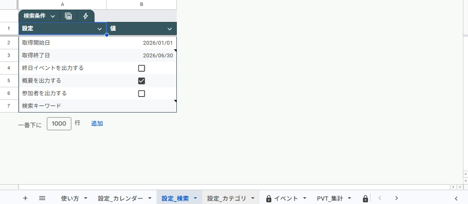Switch to 使い方 sheet tab
The width and height of the screenshot is (468, 204).
pos(70,199)
